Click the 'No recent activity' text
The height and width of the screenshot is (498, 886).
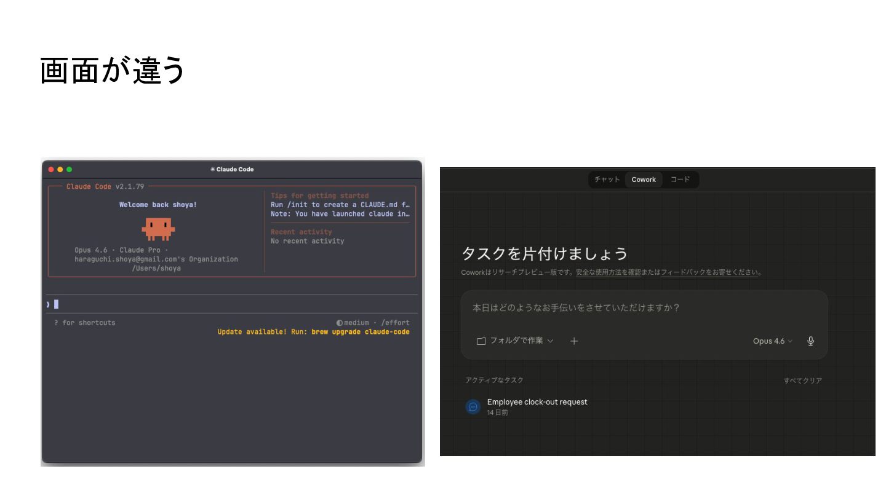click(x=307, y=241)
